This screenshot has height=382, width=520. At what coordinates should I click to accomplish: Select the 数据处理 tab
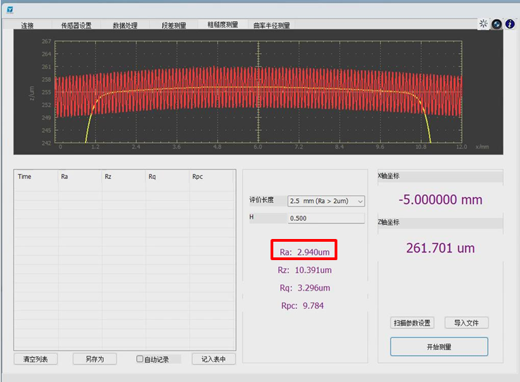coord(125,26)
